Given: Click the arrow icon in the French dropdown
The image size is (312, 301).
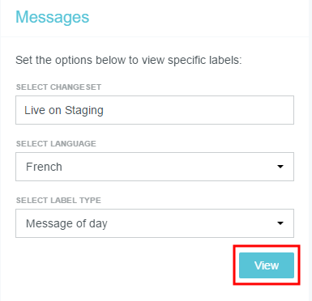Looking at the screenshot, I should [x=280, y=167].
